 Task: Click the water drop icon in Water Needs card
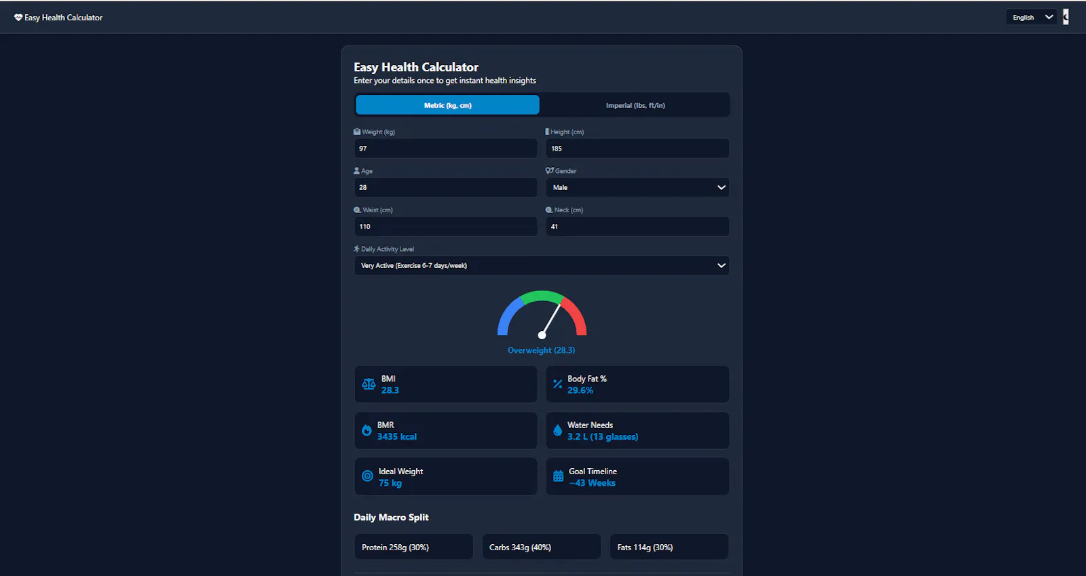[557, 430]
